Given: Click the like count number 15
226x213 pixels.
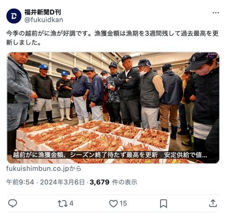Looking at the screenshot, I should point(123,203).
